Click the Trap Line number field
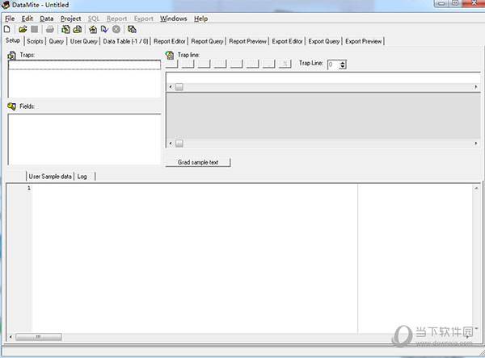The width and height of the screenshot is (485, 358). click(x=333, y=65)
